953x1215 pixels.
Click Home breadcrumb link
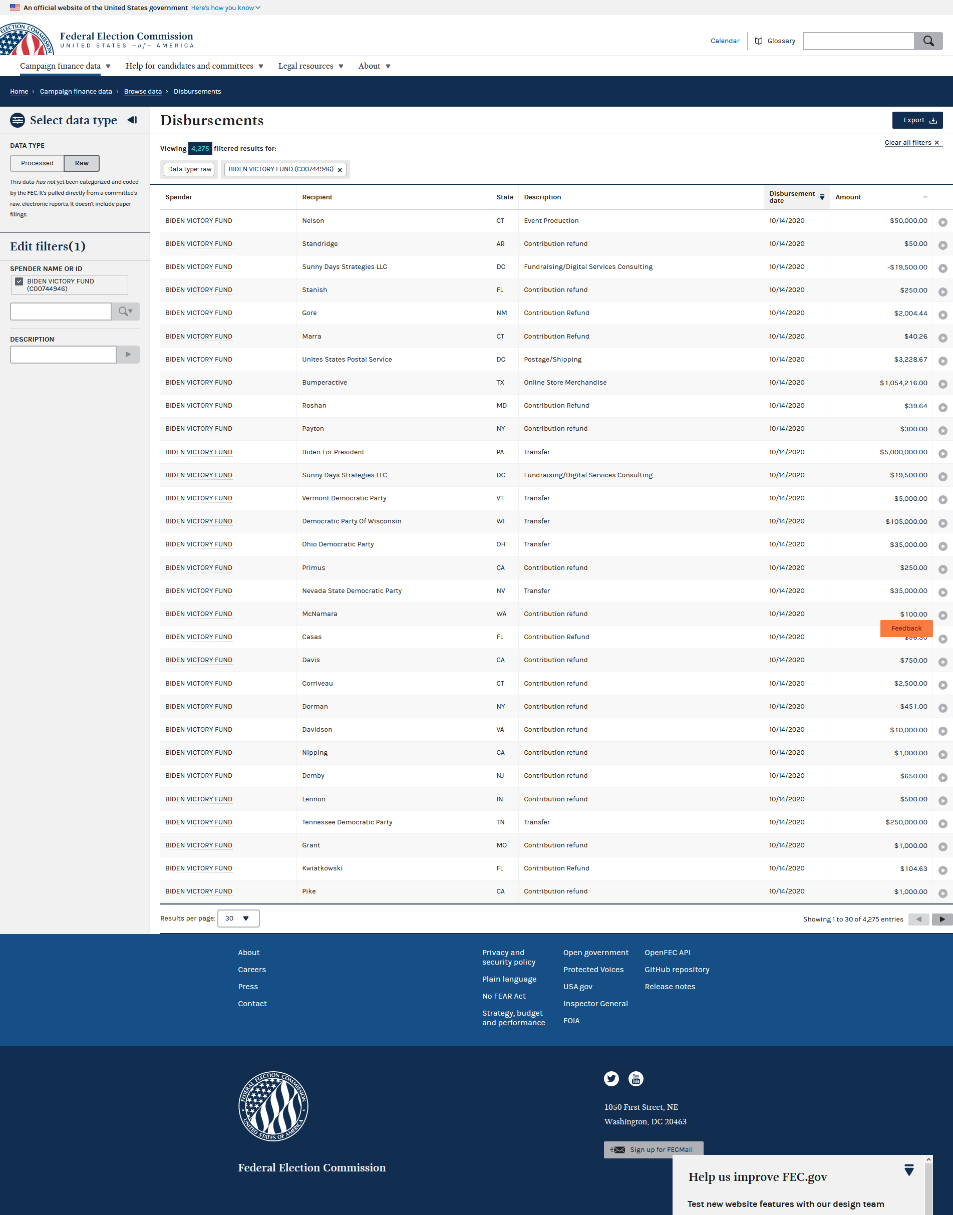pos(19,92)
